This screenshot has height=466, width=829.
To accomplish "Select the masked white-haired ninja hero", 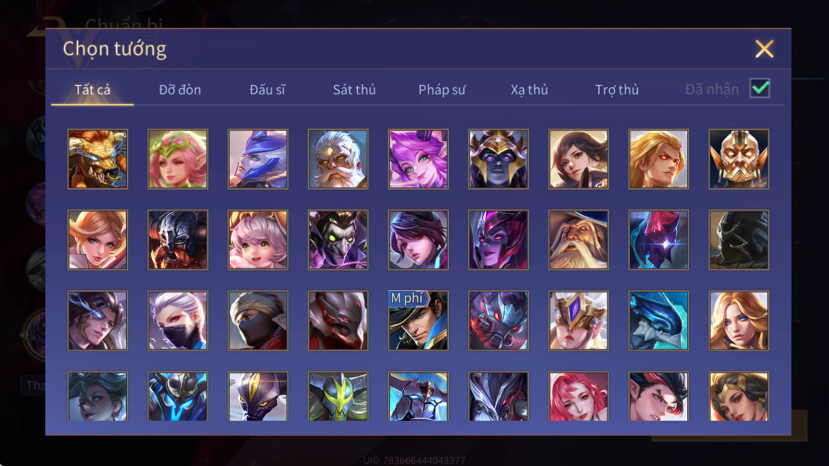I will [x=178, y=321].
